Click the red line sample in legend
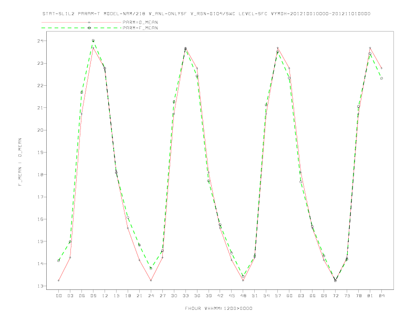416x322 pixels. (81, 22)
